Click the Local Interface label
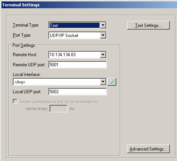This screenshot has width=177, height=161. pyautogui.click(x=27, y=75)
